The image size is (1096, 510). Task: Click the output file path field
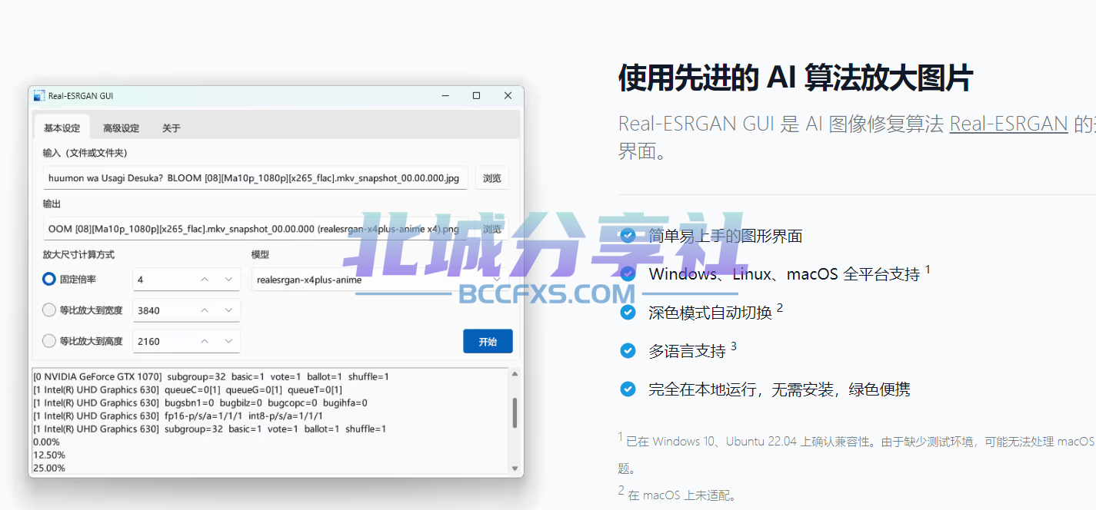pos(255,229)
